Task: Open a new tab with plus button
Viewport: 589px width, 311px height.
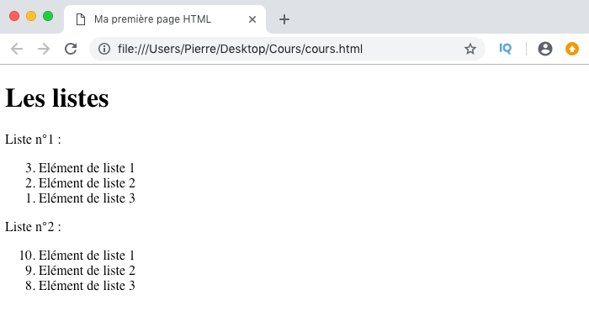Action: pyautogui.click(x=284, y=19)
